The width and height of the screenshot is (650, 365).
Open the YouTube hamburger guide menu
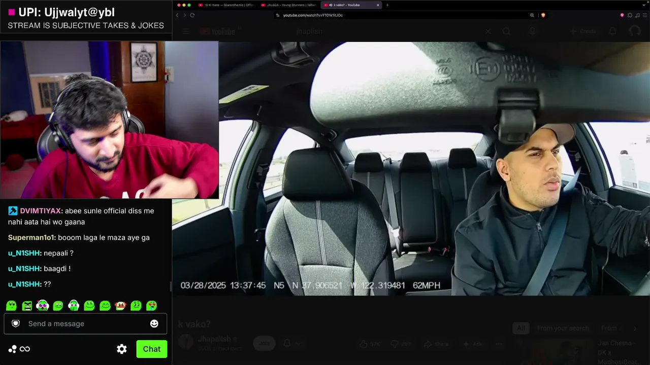pos(186,31)
